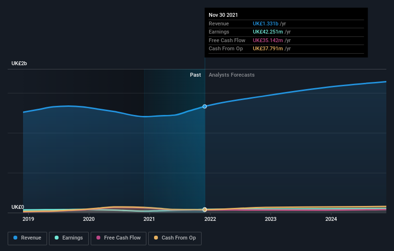Screen dimensions: 394x251
Task: Select the 2020 axis label
Action: tap(89, 219)
